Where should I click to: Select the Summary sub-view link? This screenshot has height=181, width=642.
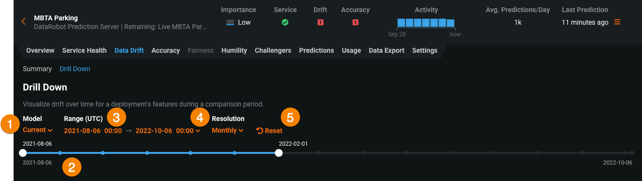(37, 69)
